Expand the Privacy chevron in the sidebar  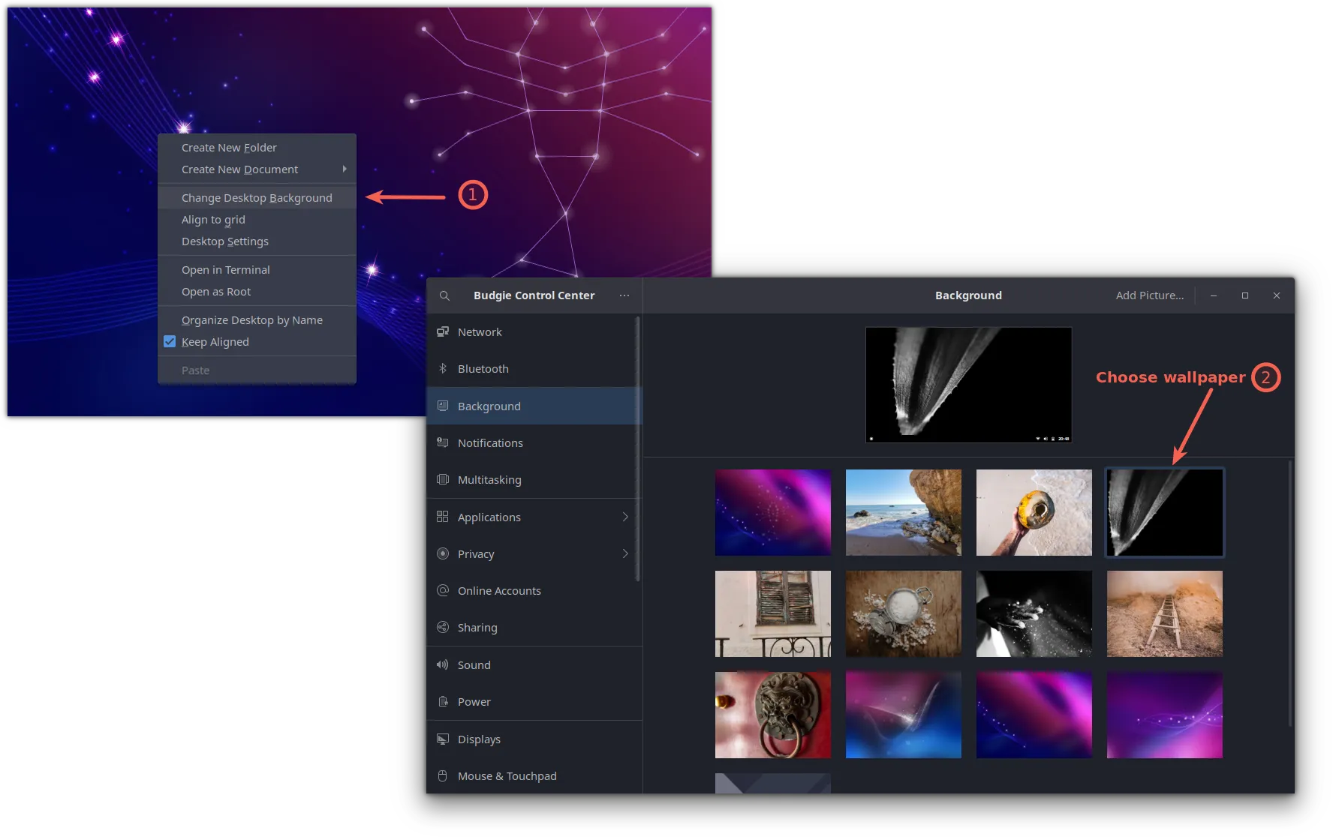coord(624,553)
